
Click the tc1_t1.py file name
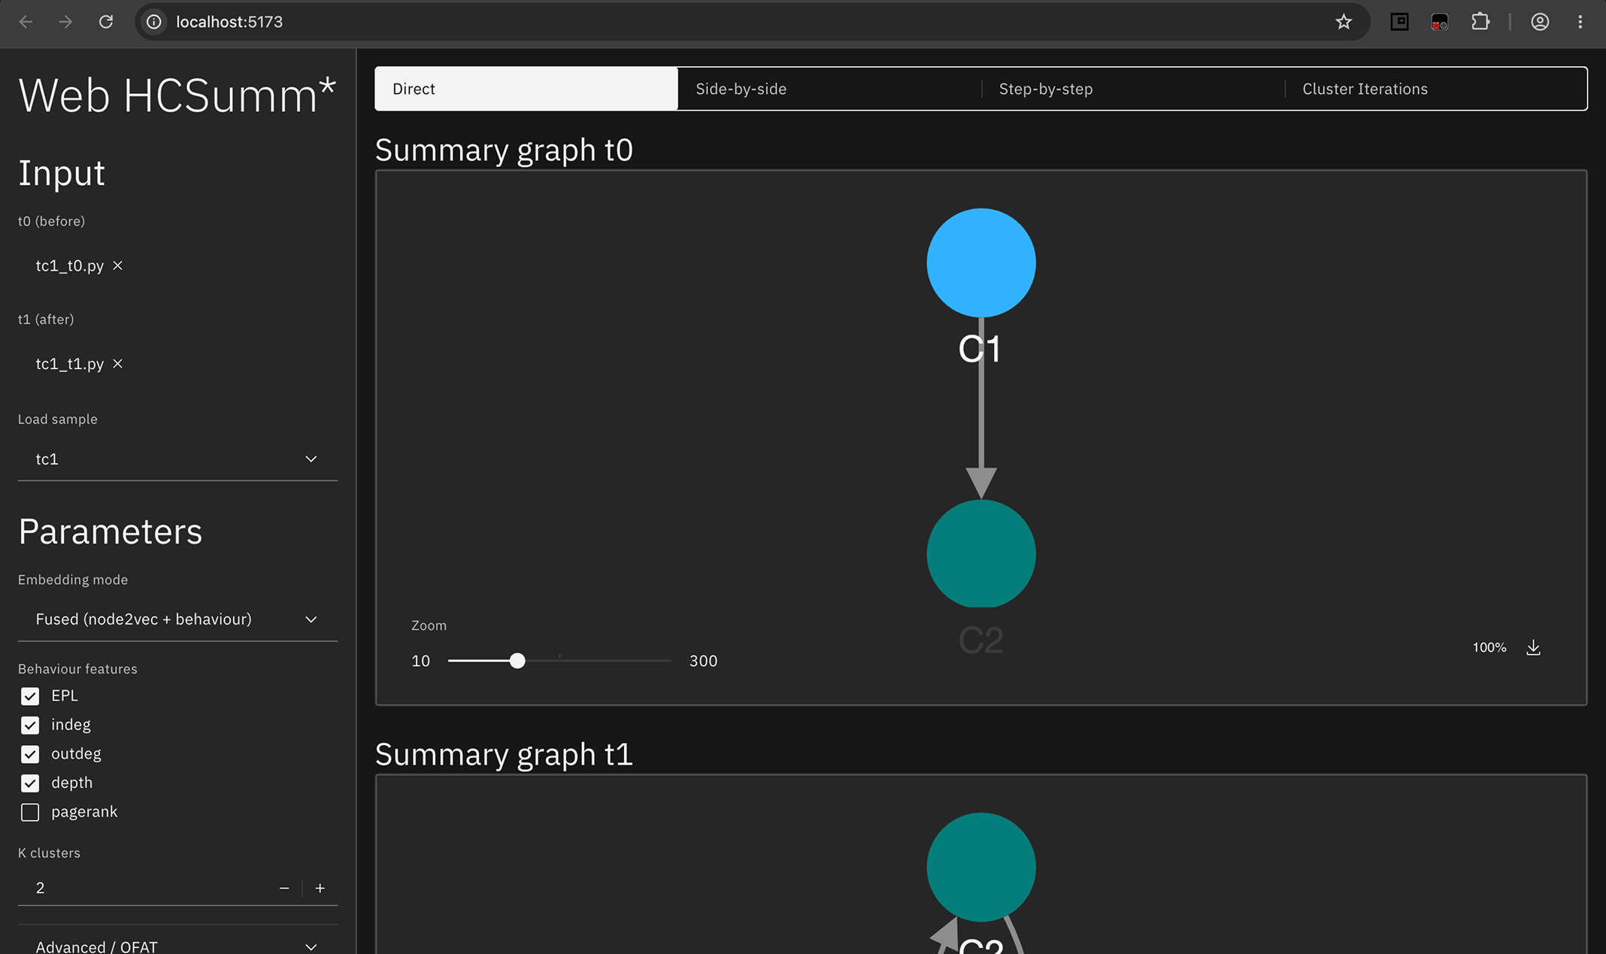tap(70, 364)
